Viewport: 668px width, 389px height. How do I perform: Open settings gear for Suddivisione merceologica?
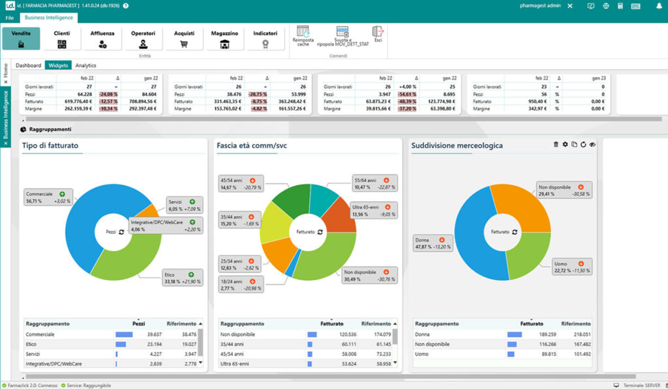coord(565,145)
